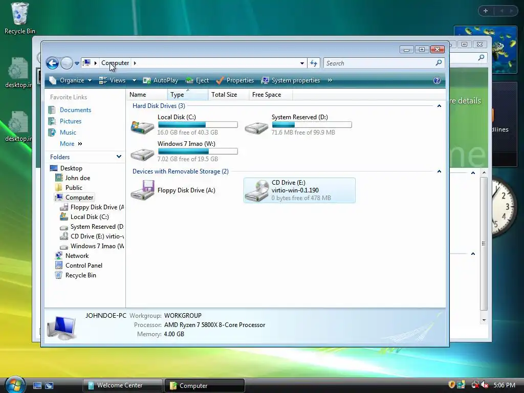Click the System Reserved (D:) usage bar

point(312,125)
